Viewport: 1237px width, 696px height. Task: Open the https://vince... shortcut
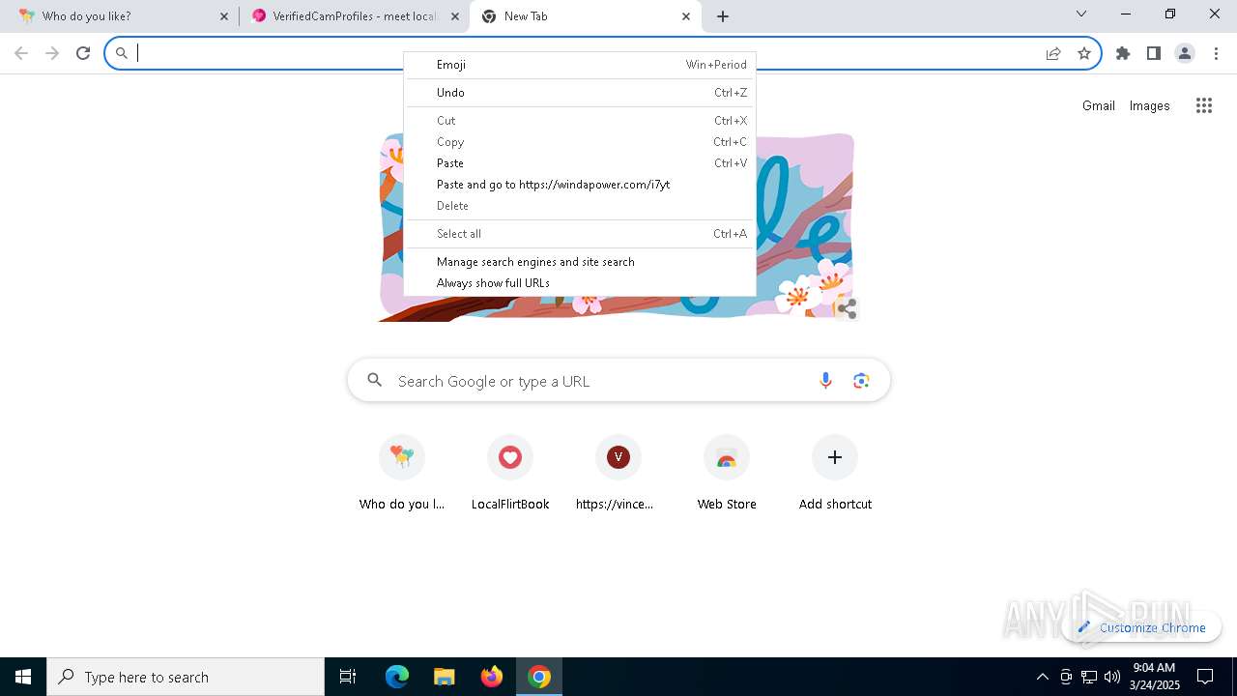tap(618, 472)
